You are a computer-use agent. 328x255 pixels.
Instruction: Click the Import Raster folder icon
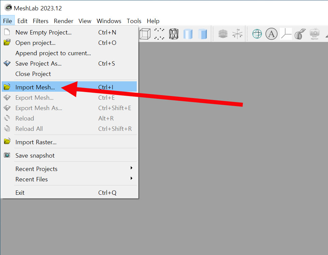[x=7, y=141]
